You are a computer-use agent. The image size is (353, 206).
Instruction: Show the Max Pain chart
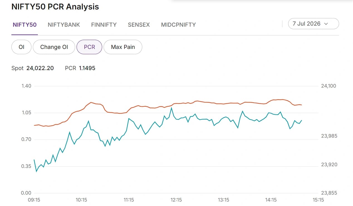[x=123, y=47]
